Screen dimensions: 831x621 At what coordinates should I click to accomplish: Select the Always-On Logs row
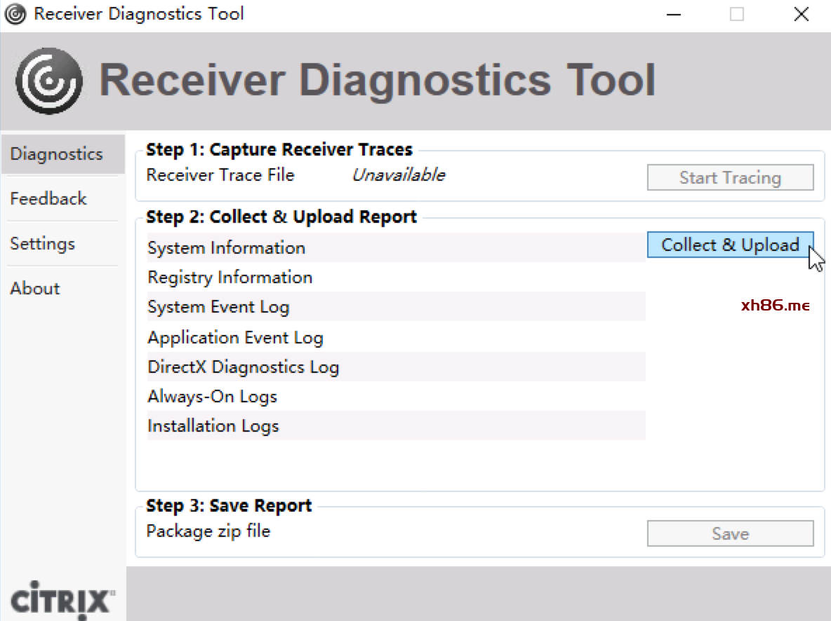click(x=396, y=396)
